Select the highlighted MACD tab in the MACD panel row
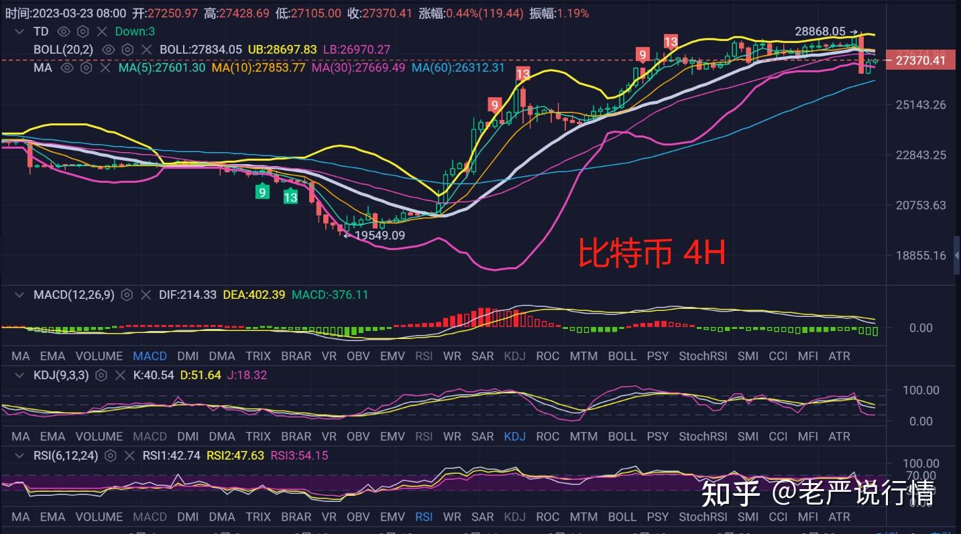The height and width of the screenshot is (534, 961). [150, 356]
